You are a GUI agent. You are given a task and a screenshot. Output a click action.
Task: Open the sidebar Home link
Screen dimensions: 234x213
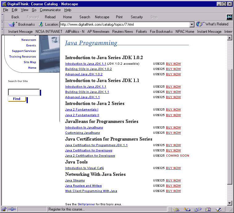click(x=32, y=68)
